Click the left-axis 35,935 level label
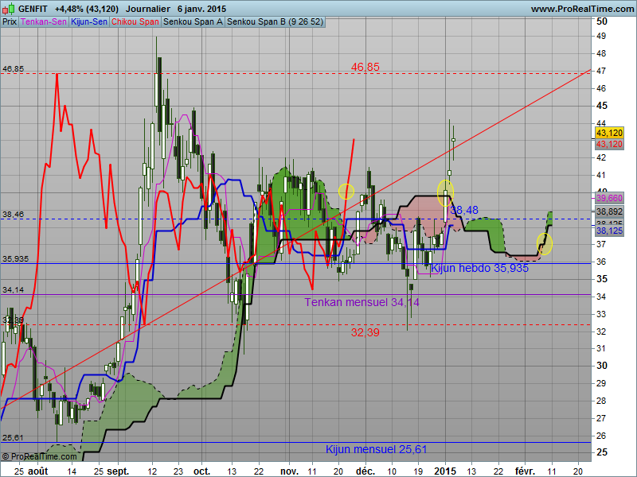The image size is (637, 477). click(15, 259)
